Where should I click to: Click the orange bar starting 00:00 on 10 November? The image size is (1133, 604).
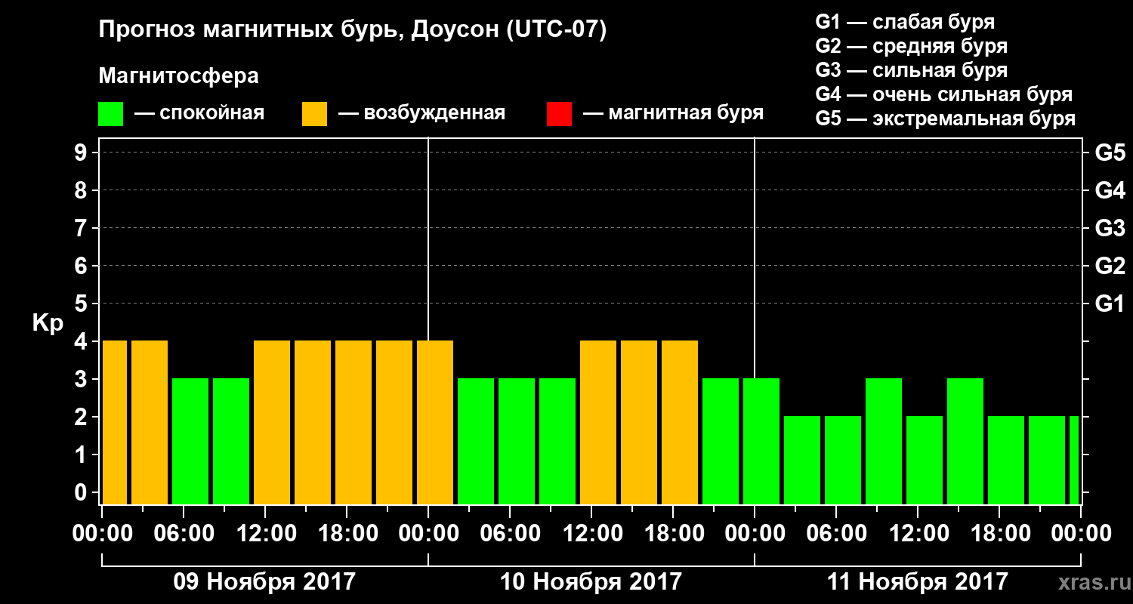click(x=435, y=422)
